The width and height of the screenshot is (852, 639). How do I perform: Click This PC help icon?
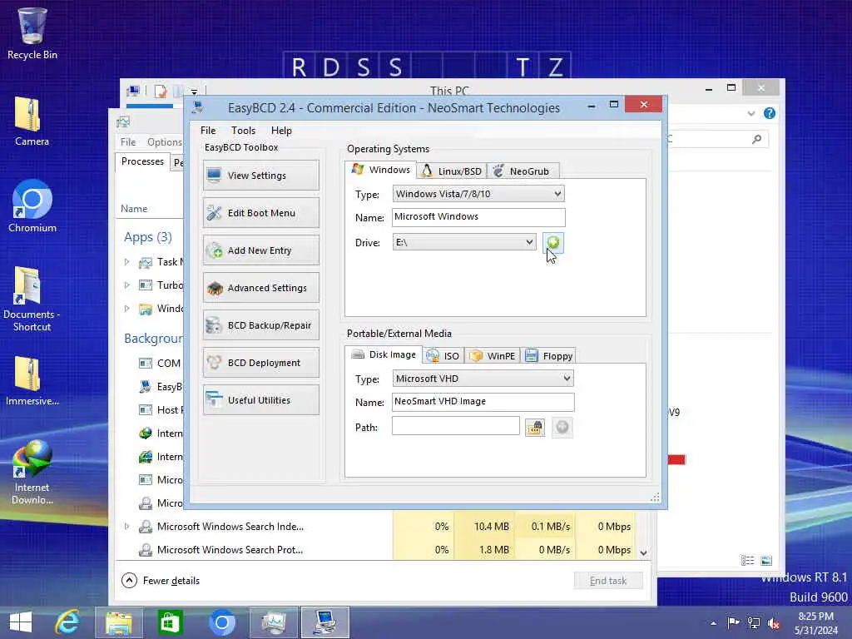[770, 113]
